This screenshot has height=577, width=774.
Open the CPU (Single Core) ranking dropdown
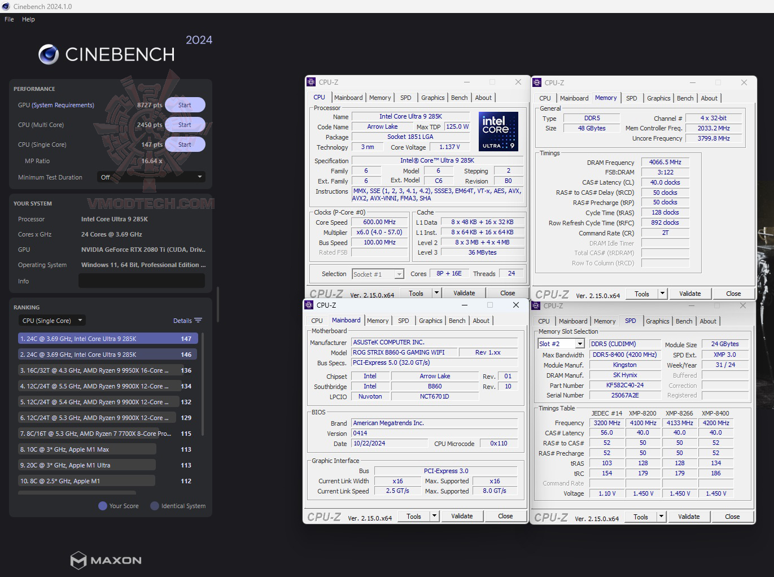pyautogui.click(x=51, y=320)
